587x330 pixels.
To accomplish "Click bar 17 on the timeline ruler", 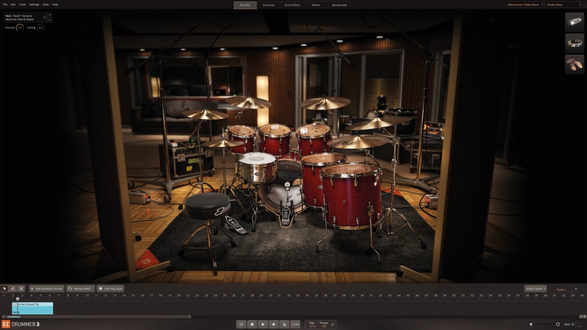I will (152, 295).
